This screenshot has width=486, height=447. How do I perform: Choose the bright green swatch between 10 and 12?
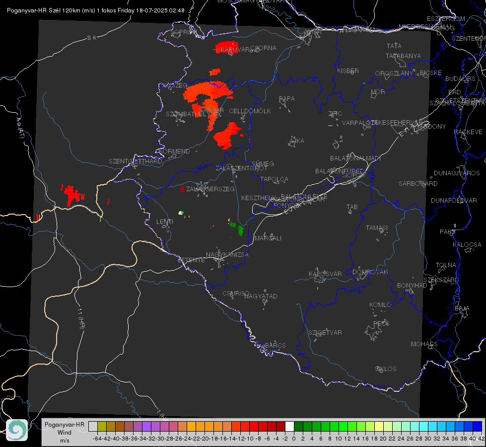(343, 427)
